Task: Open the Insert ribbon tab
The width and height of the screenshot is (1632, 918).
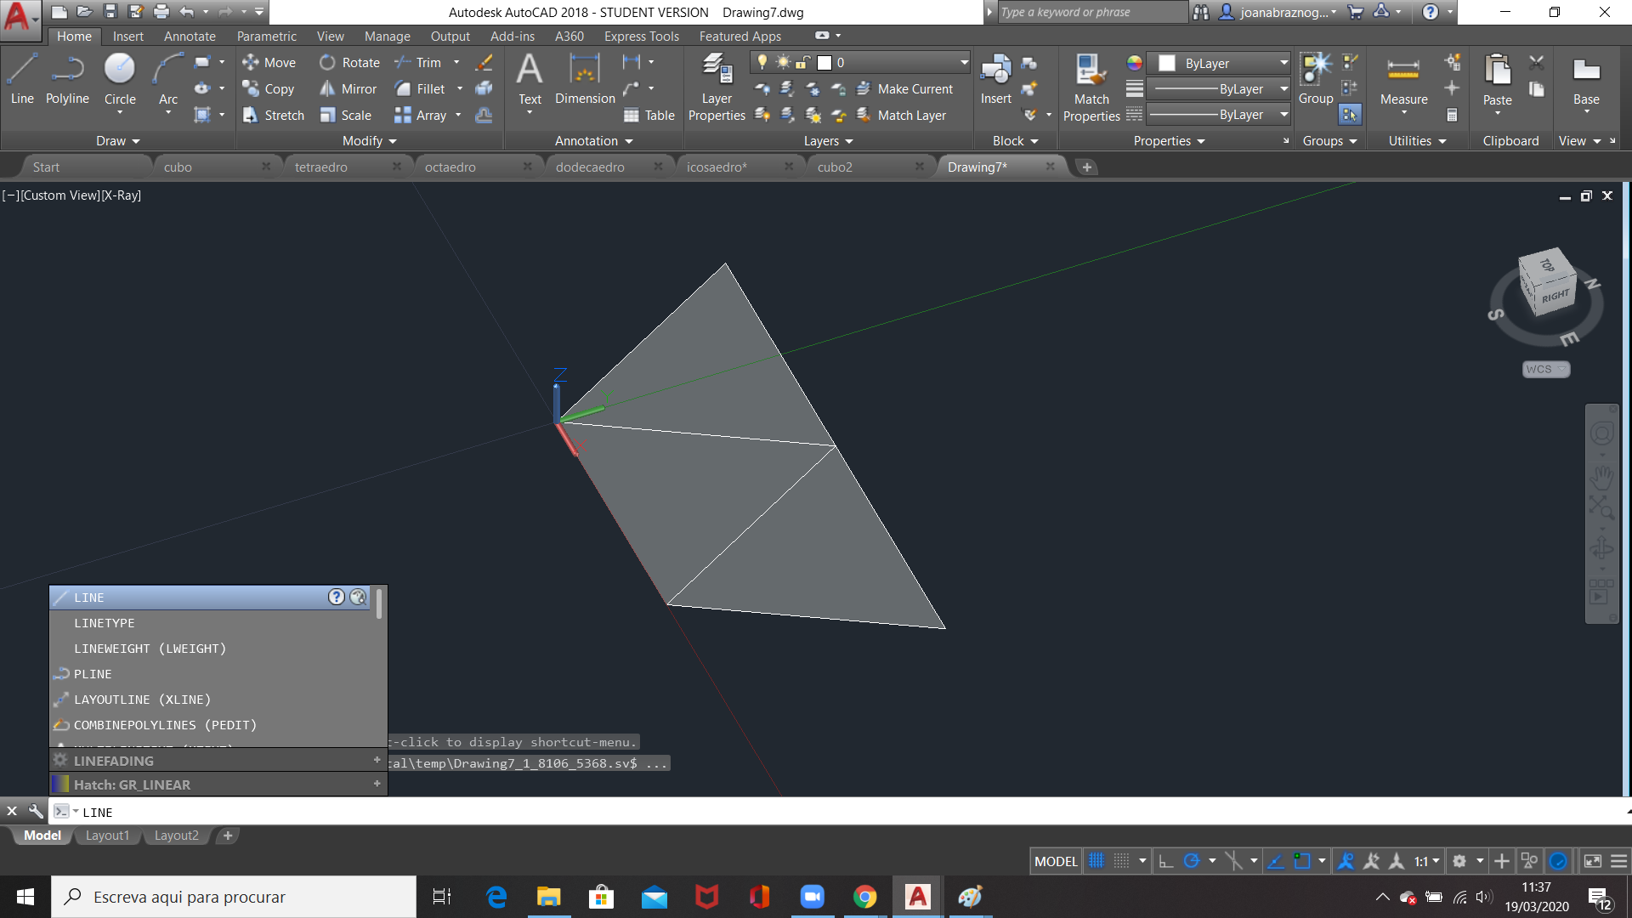Action: [x=128, y=37]
